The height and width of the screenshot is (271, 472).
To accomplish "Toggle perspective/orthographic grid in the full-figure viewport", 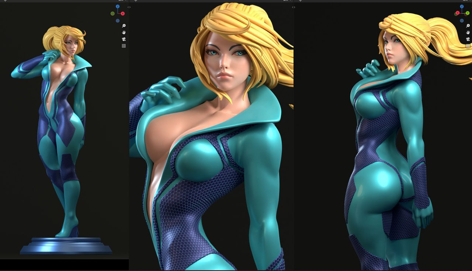I will pyautogui.click(x=124, y=46).
